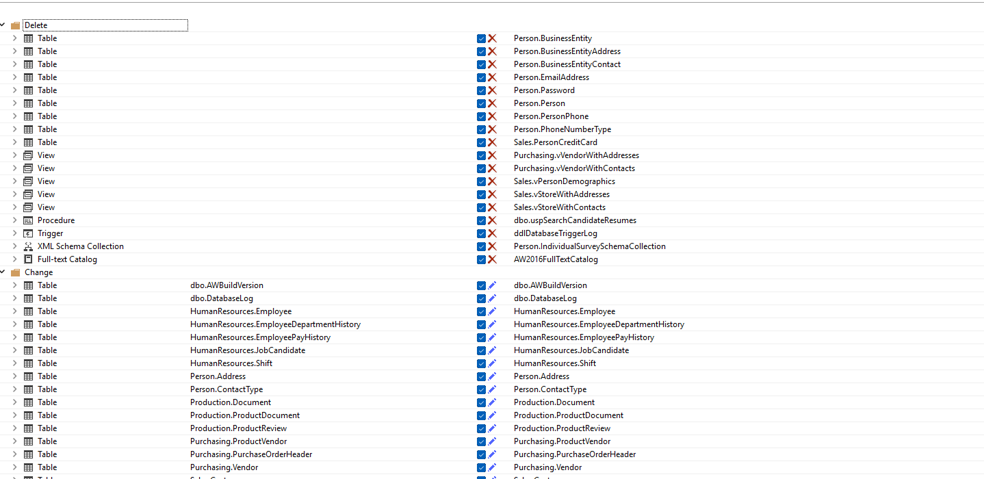The width and height of the screenshot is (984, 479).
Task: Click the blue pencil icon for dbo.AWBuildVersion
Action: pyautogui.click(x=492, y=285)
